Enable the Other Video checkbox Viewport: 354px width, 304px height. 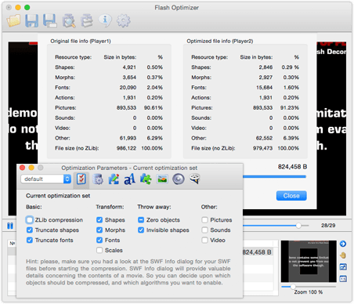(204, 241)
